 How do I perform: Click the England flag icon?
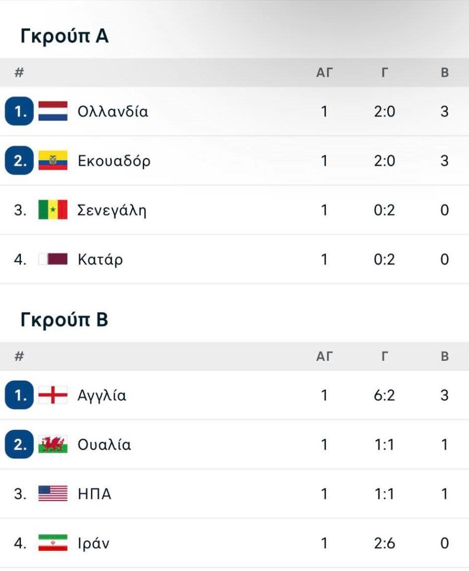[x=53, y=395]
